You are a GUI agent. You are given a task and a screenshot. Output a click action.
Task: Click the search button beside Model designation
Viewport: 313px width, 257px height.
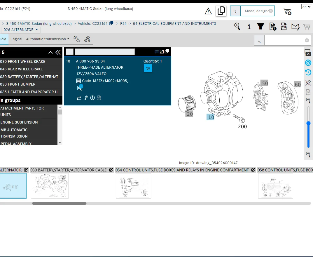click(x=235, y=11)
